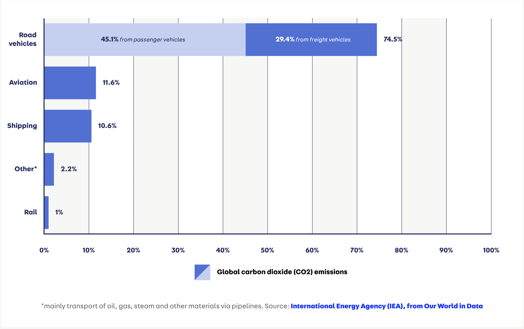Viewport: 524px width, 329px height.
Task: Click the Road vehicles axis label
Action: 23,39
